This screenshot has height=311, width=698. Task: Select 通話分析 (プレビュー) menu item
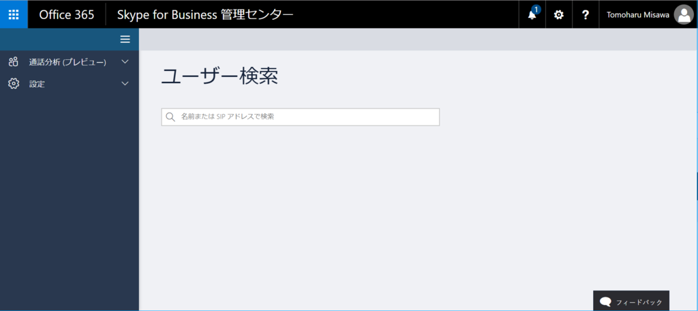point(69,62)
